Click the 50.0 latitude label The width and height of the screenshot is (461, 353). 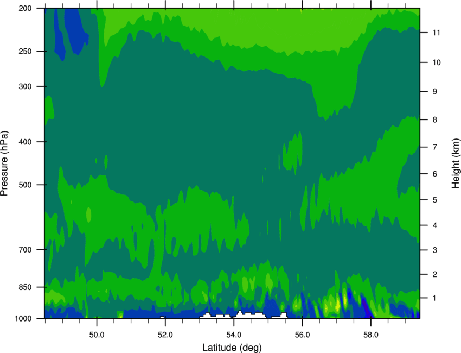[97, 335]
